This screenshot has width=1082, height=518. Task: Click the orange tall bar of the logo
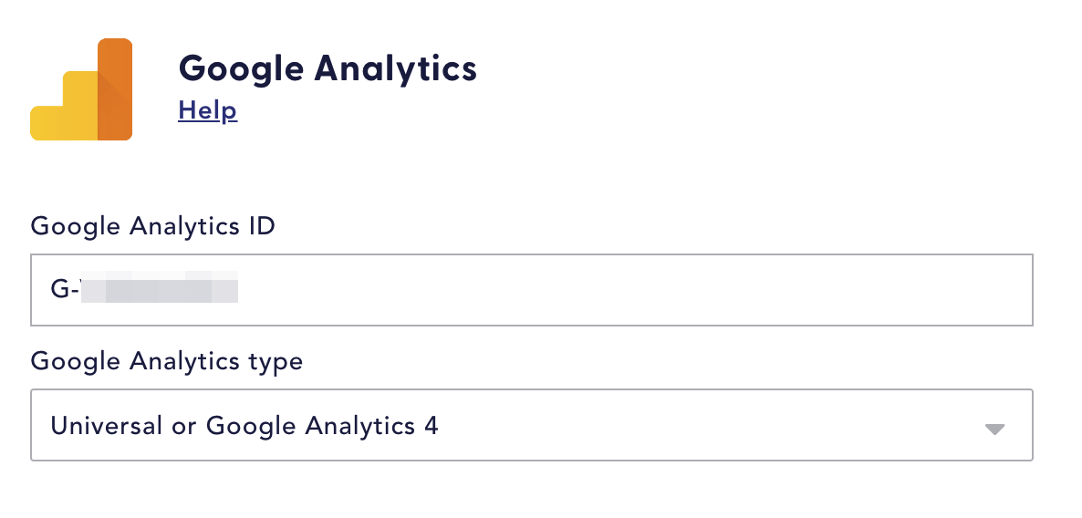tap(115, 89)
